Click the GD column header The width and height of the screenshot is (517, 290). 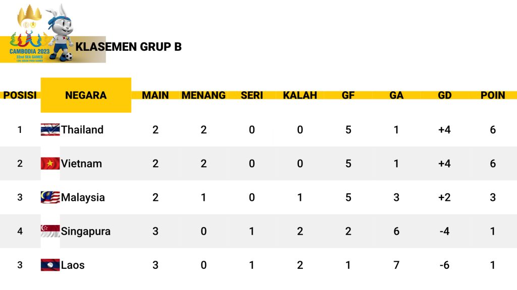click(x=444, y=95)
